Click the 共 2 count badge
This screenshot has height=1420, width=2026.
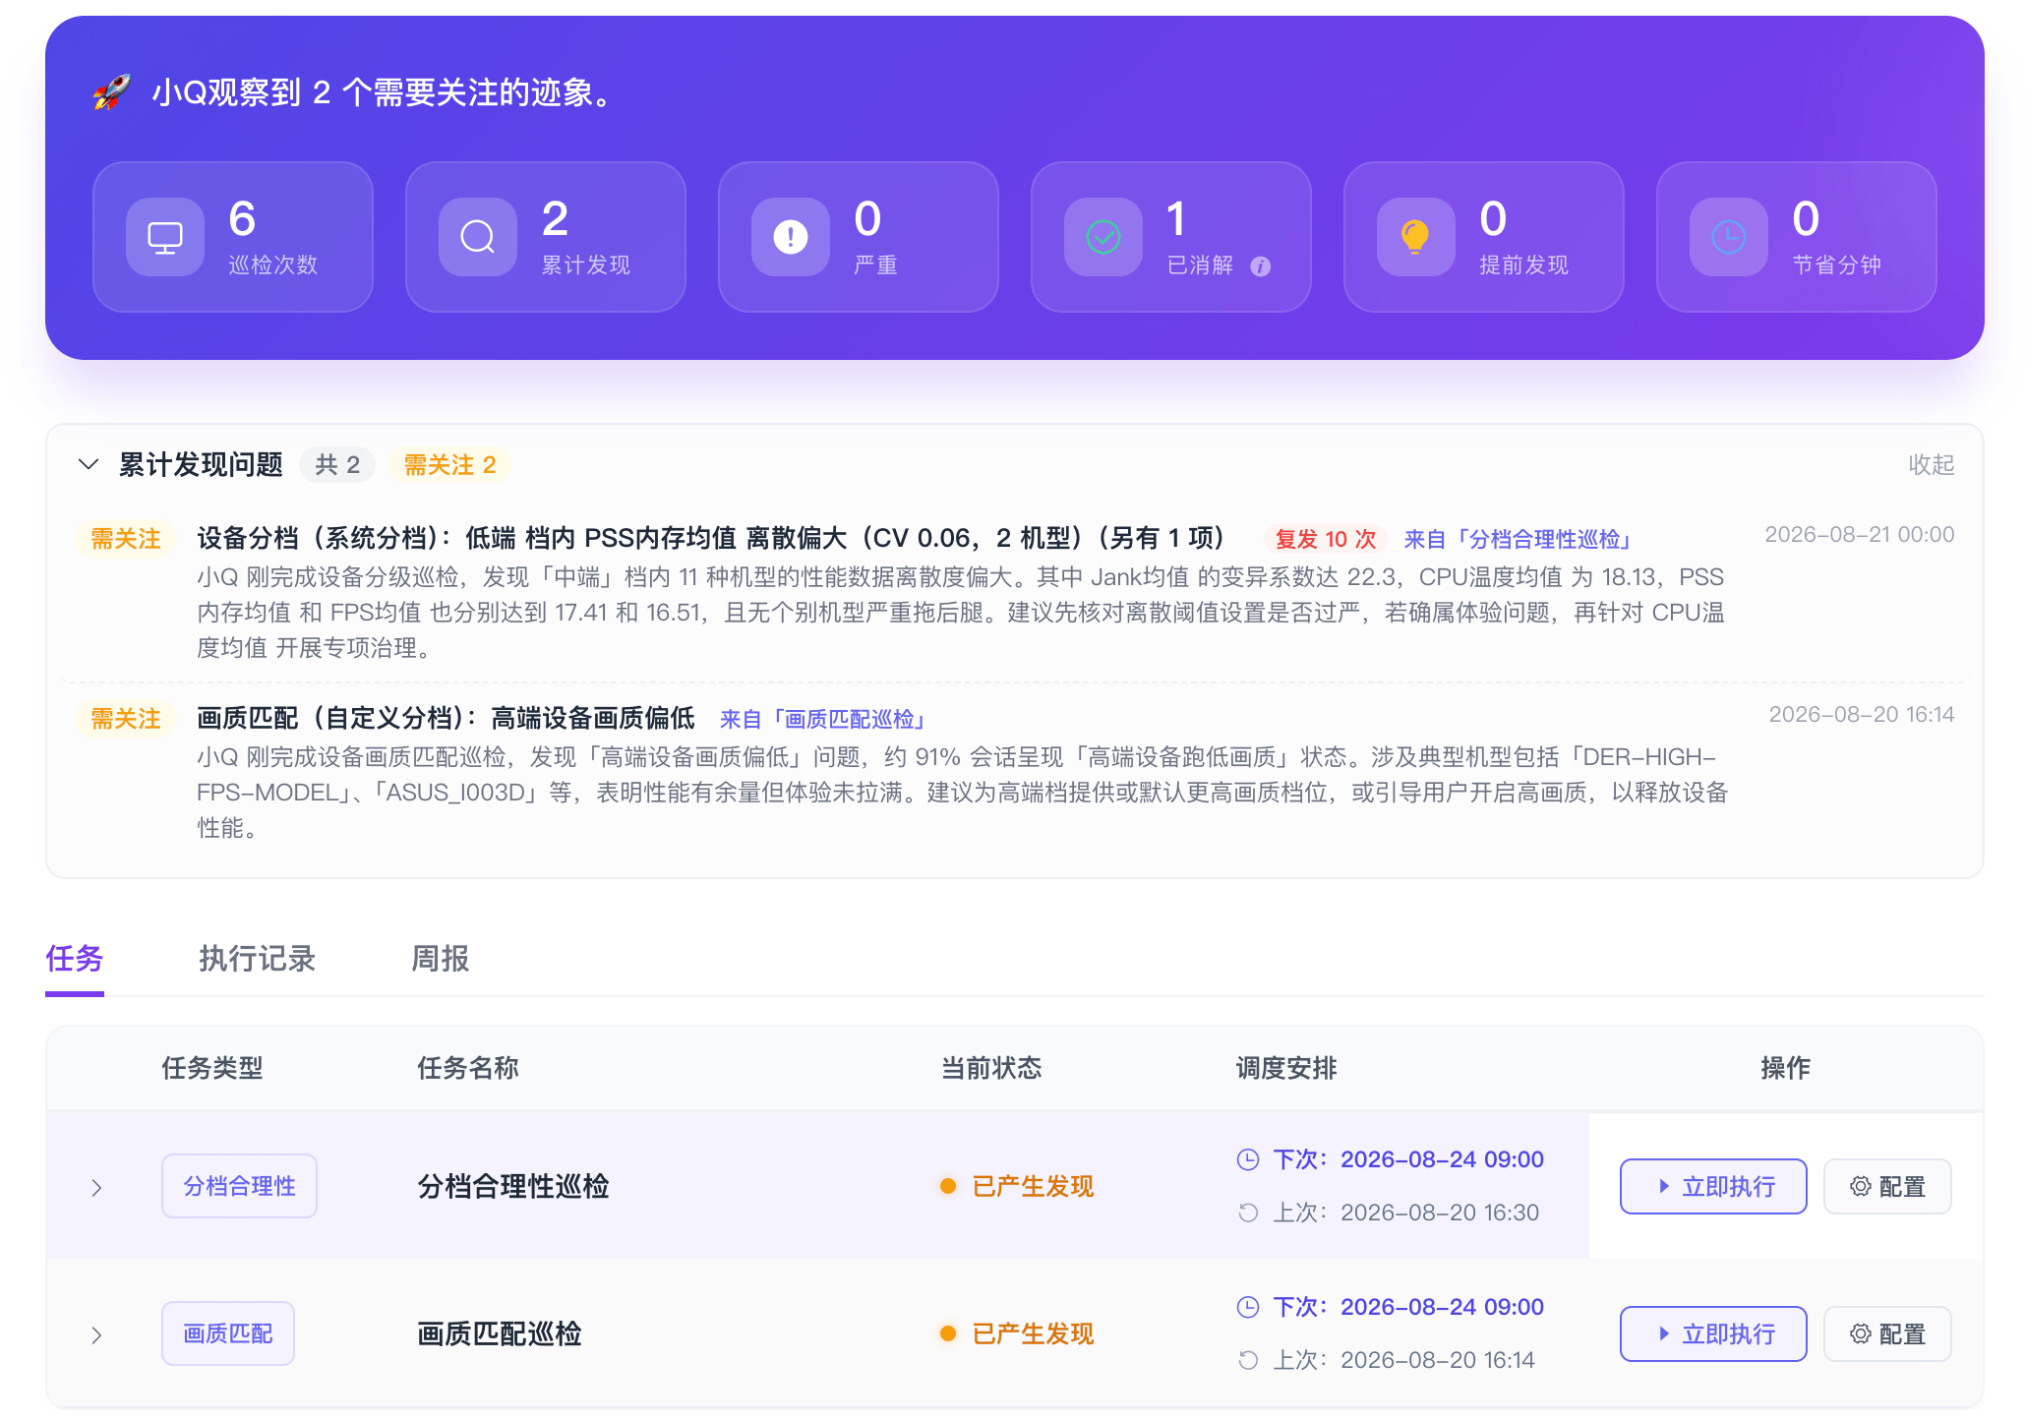point(337,464)
